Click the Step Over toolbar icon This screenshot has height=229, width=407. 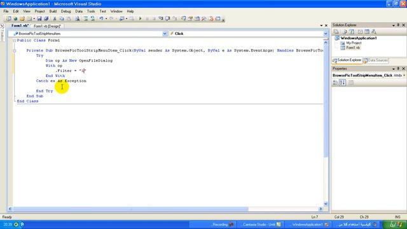click(x=168, y=18)
